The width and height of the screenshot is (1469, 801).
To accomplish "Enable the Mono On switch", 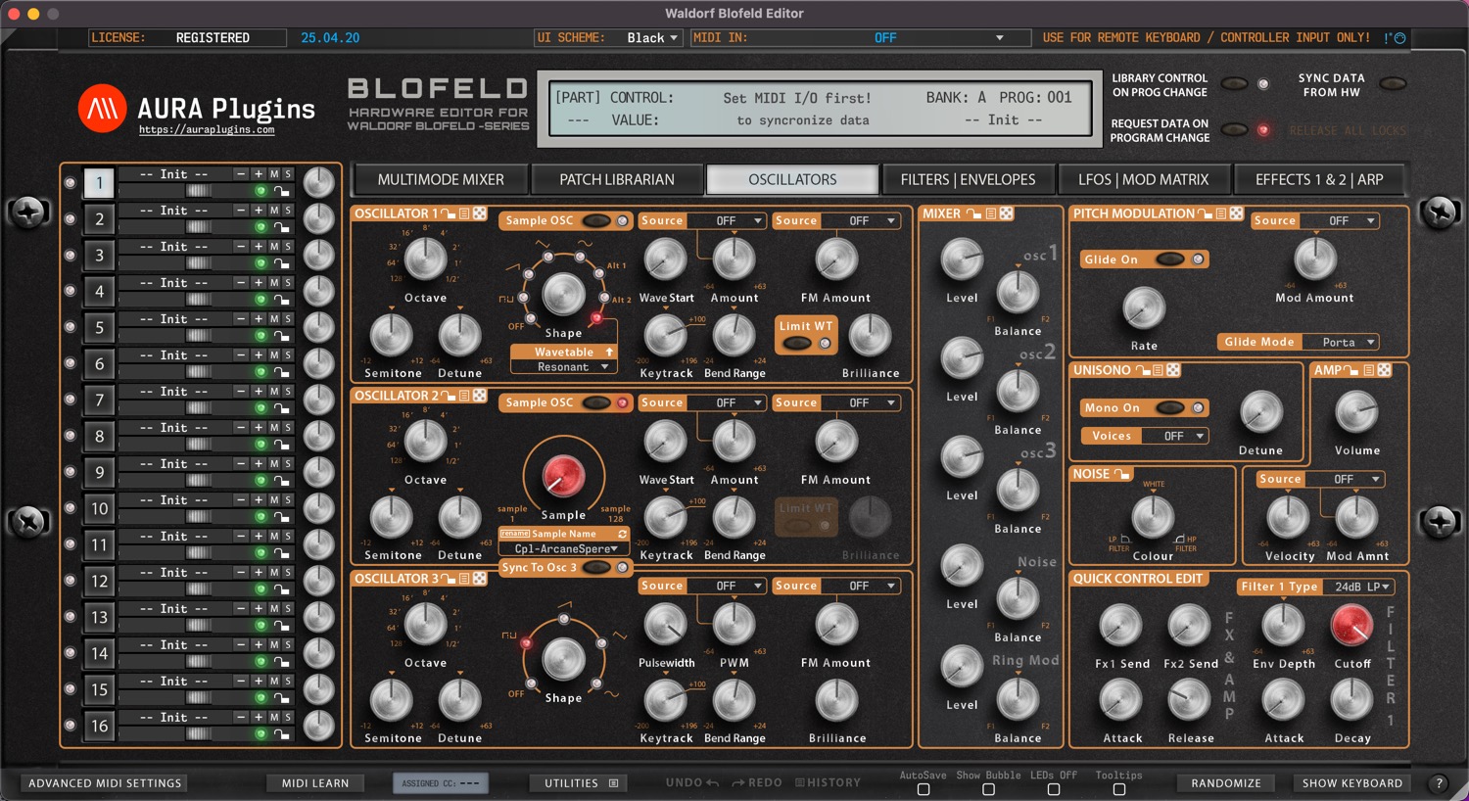I will pos(1170,408).
